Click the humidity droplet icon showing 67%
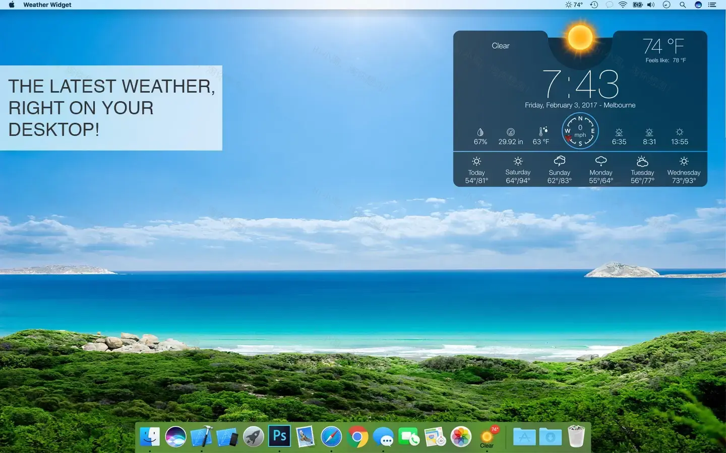Image resolution: width=726 pixels, height=453 pixels. (480, 131)
